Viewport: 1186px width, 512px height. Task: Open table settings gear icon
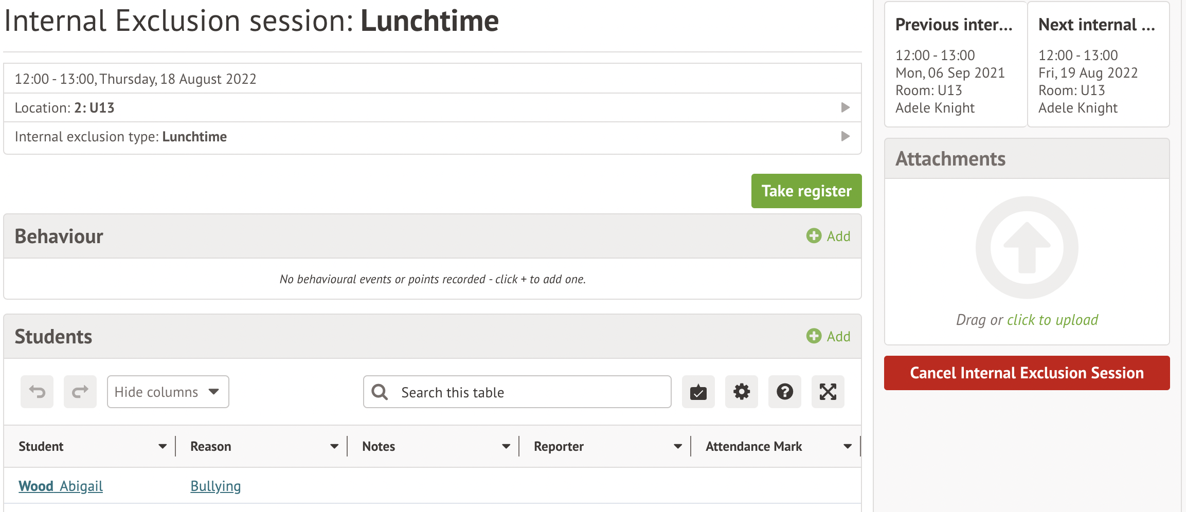tap(741, 392)
